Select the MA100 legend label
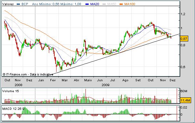Viewport: 195px width, 123px height. pos(130,4)
